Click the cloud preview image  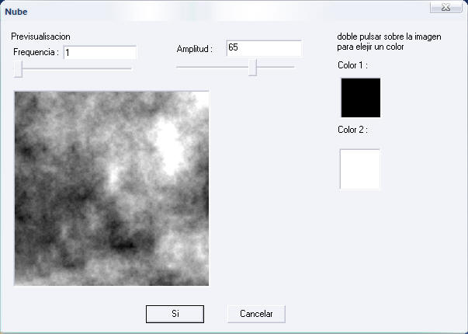coord(111,189)
